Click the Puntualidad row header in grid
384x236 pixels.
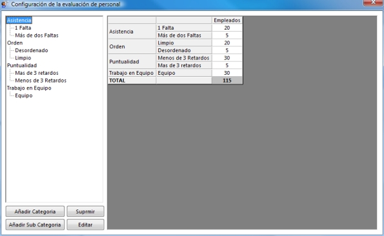(x=132, y=62)
